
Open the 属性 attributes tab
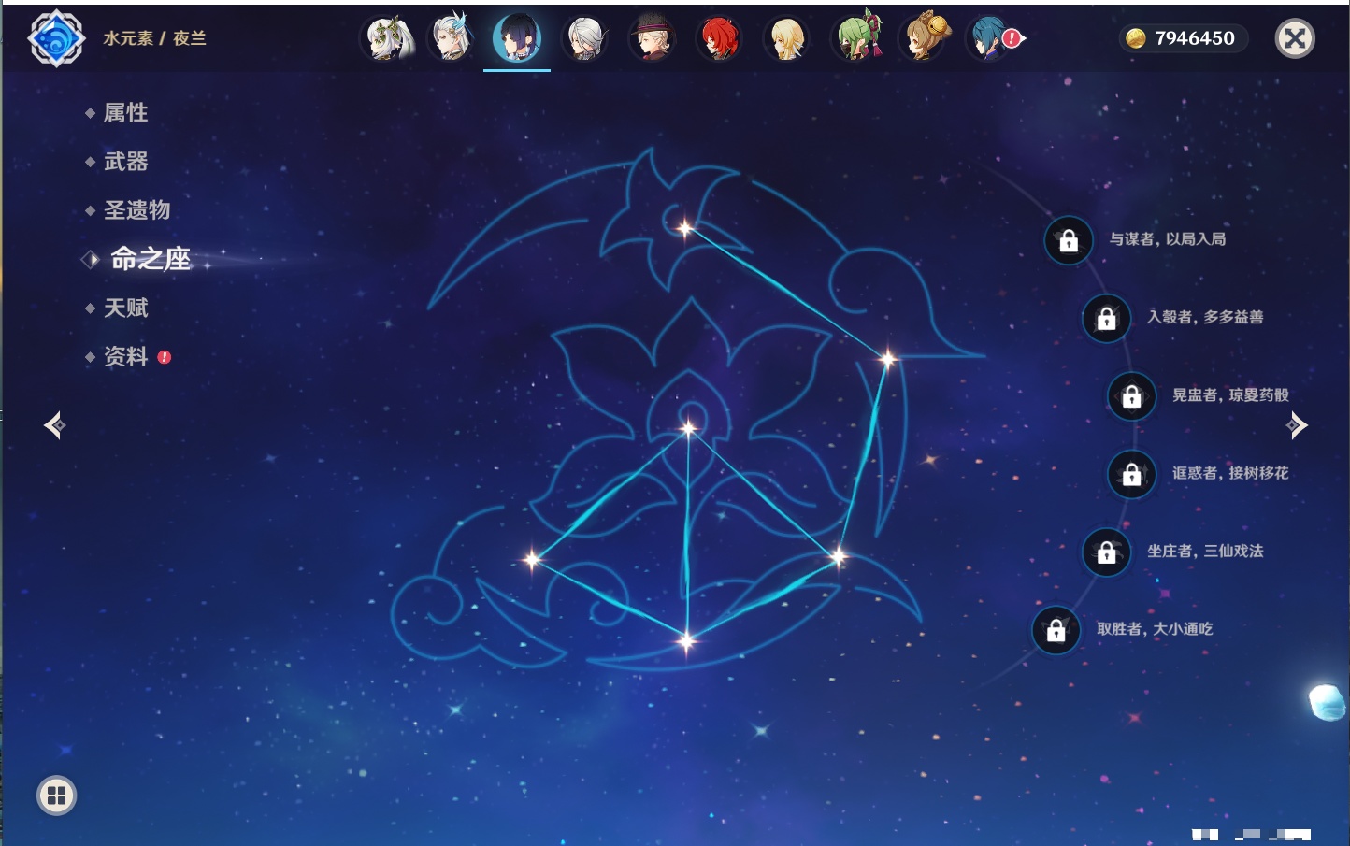125,113
